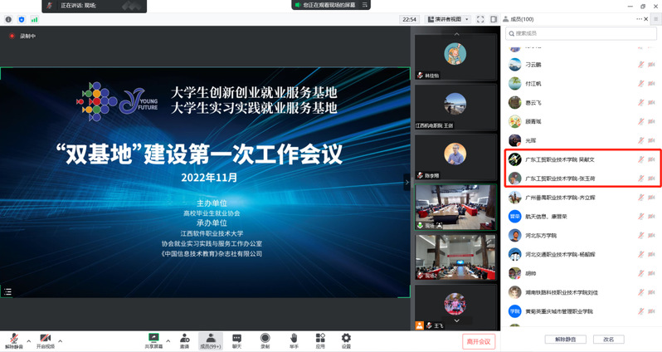Click the red 离开会议 leave button
The height and width of the screenshot is (352, 662).
pos(479,341)
